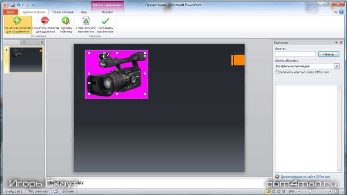The width and height of the screenshot is (347, 195).
Task: Open the Формат tab under picture tools
Action: click(107, 12)
